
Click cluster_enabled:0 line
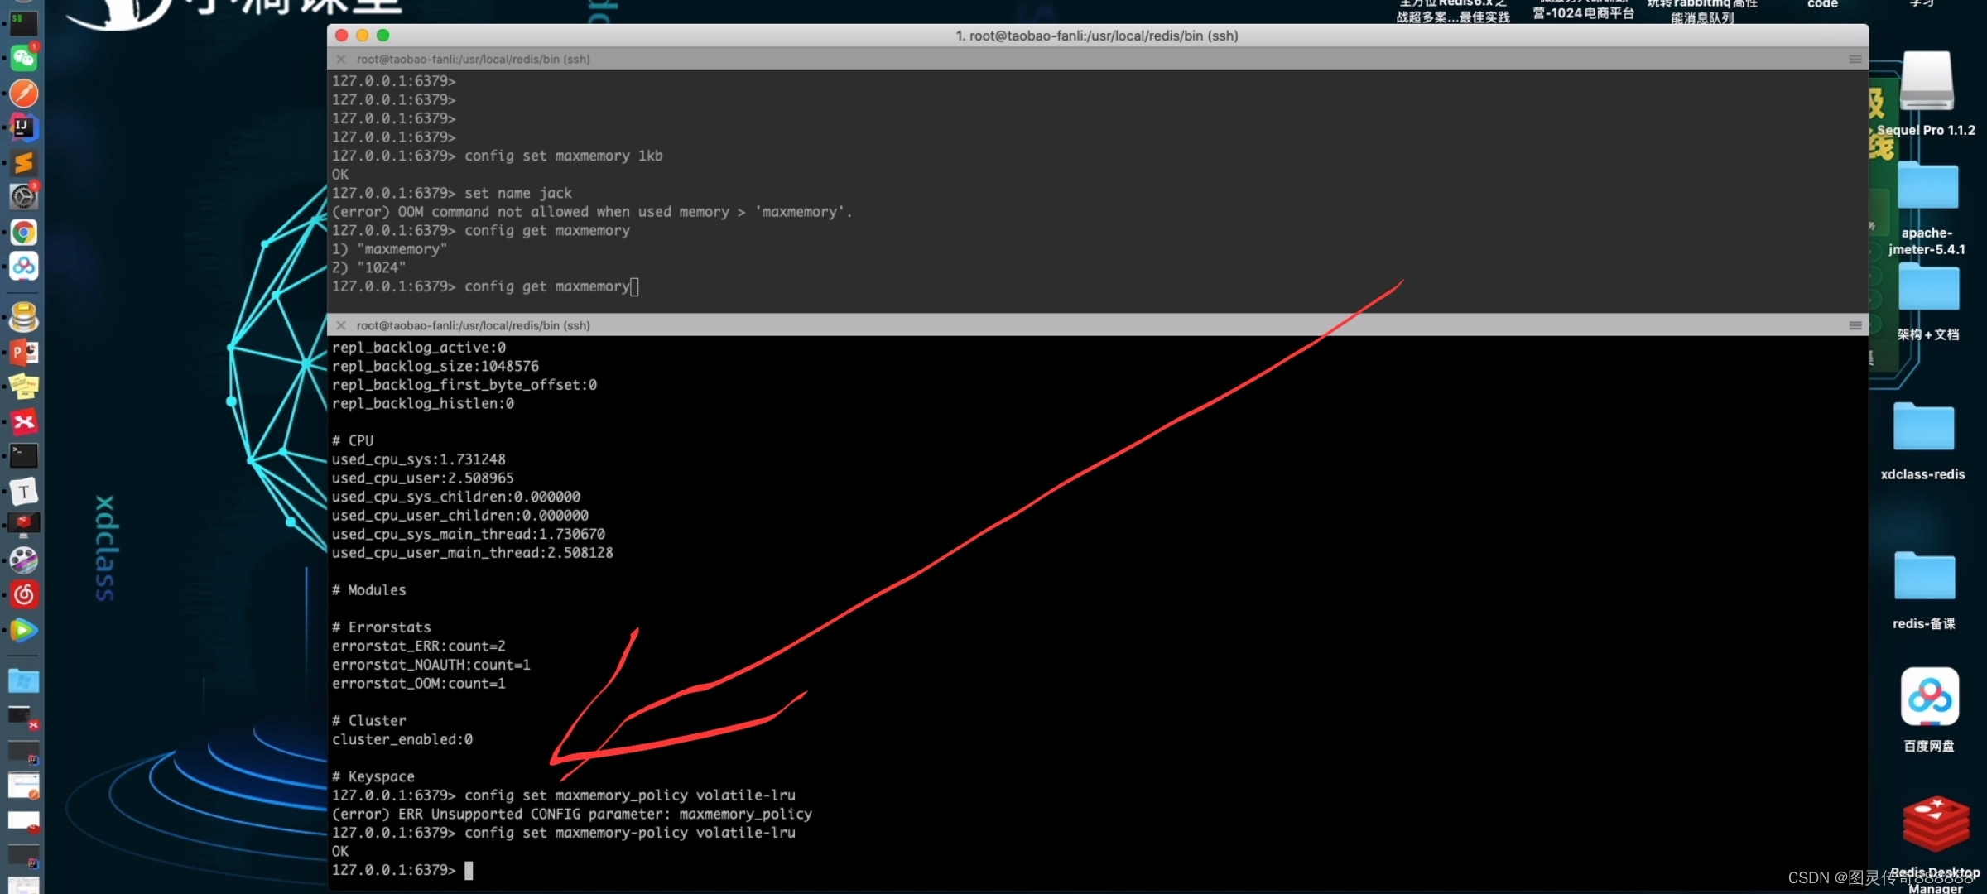(x=402, y=739)
